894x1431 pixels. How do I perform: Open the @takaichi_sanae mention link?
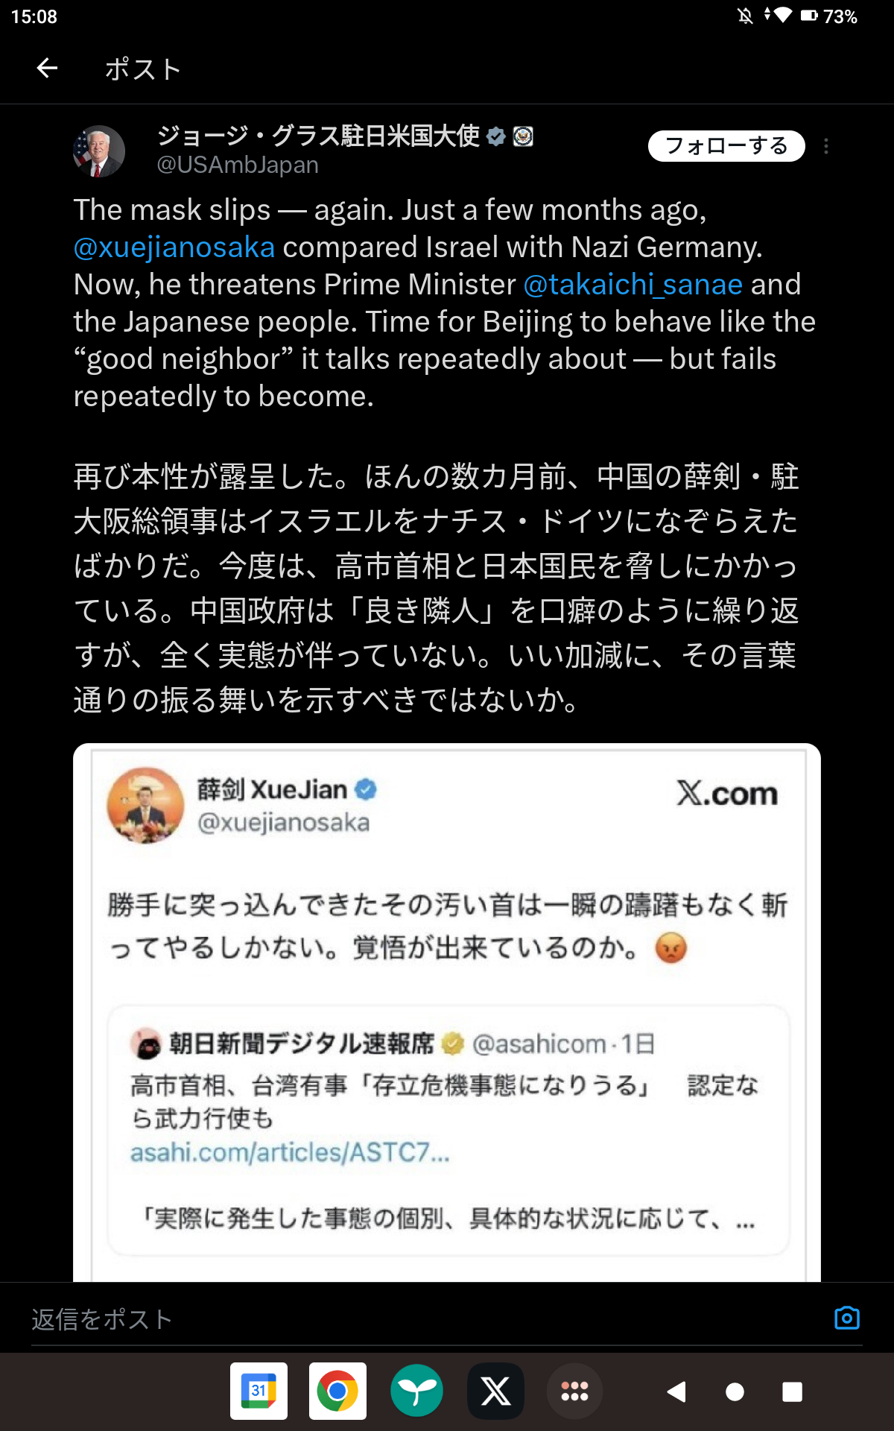pyautogui.click(x=633, y=285)
